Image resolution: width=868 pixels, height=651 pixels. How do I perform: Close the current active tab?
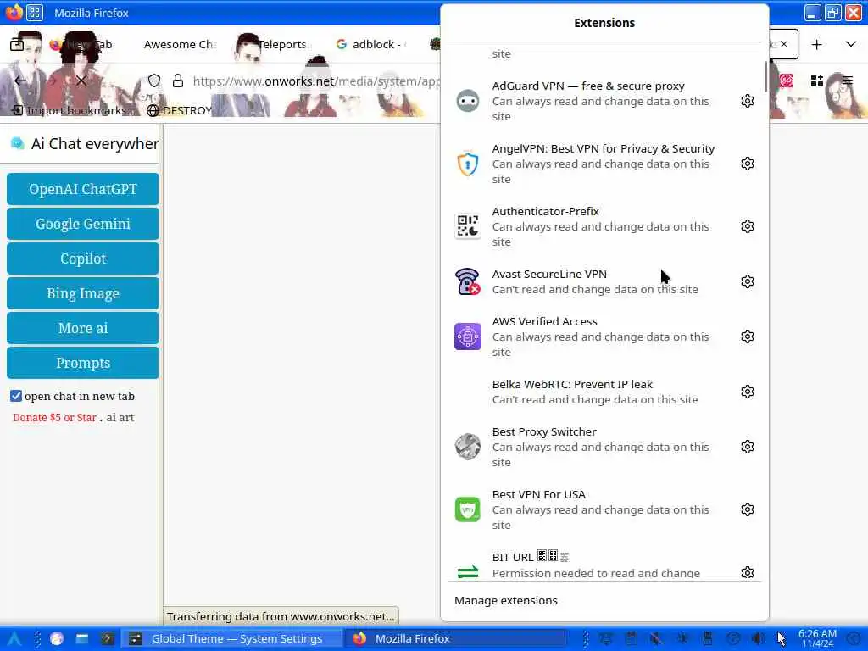(784, 44)
